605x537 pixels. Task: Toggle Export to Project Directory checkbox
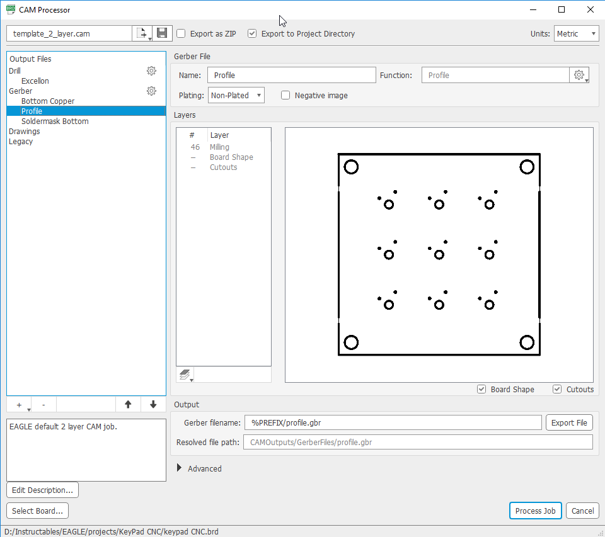252,33
